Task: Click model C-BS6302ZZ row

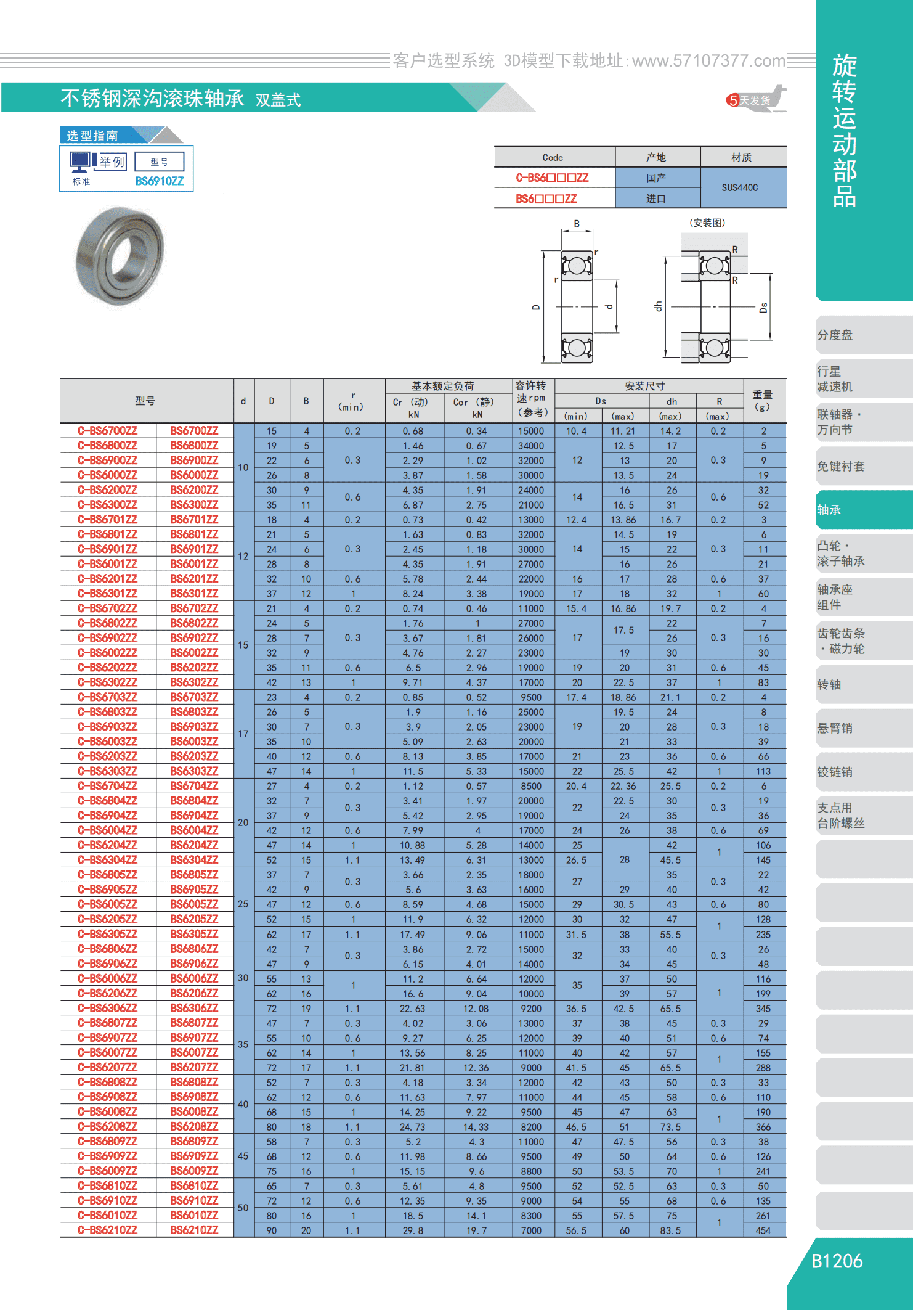Action: pos(108,682)
